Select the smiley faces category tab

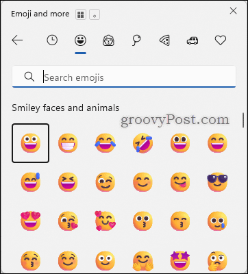click(80, 40)
